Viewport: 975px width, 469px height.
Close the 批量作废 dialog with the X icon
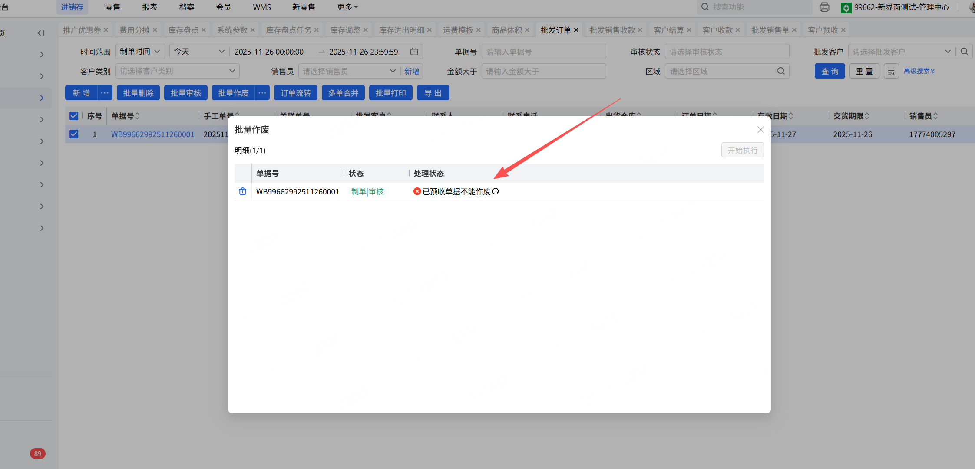tap(760, 130)
